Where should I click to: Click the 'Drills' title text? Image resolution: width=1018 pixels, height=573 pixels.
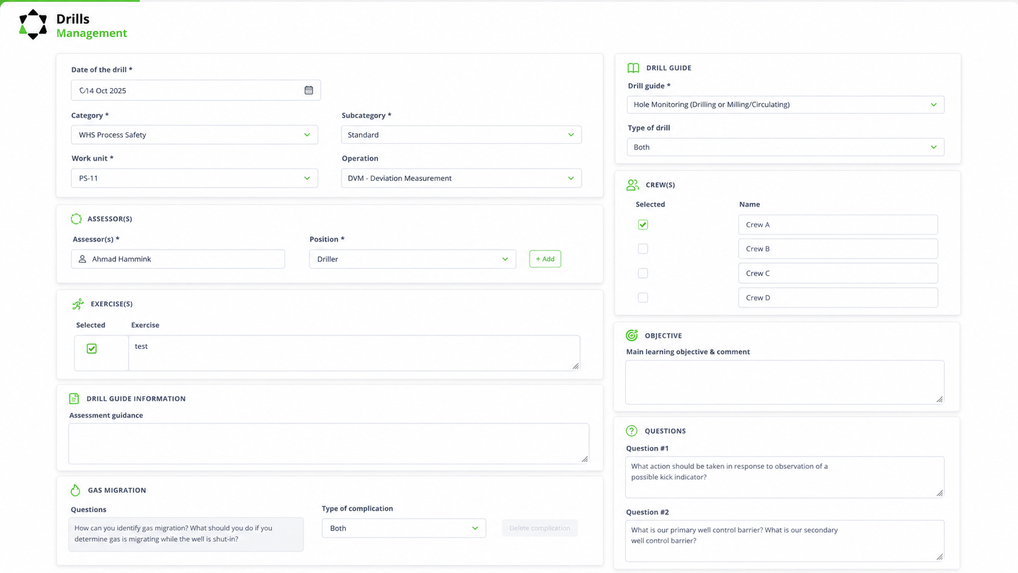[x=72, y=19]
